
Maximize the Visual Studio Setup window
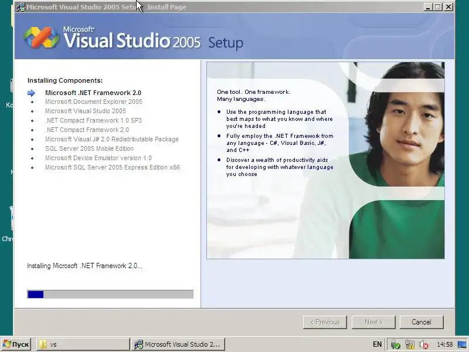click(x=438, y=7)
